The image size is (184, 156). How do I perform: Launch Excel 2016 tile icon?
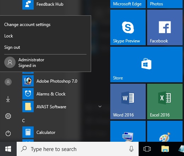[x=165, y=98]
